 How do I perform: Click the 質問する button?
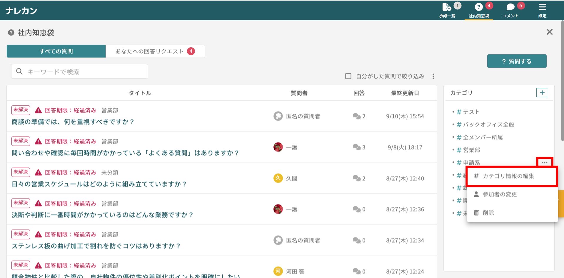click(517, 61)
